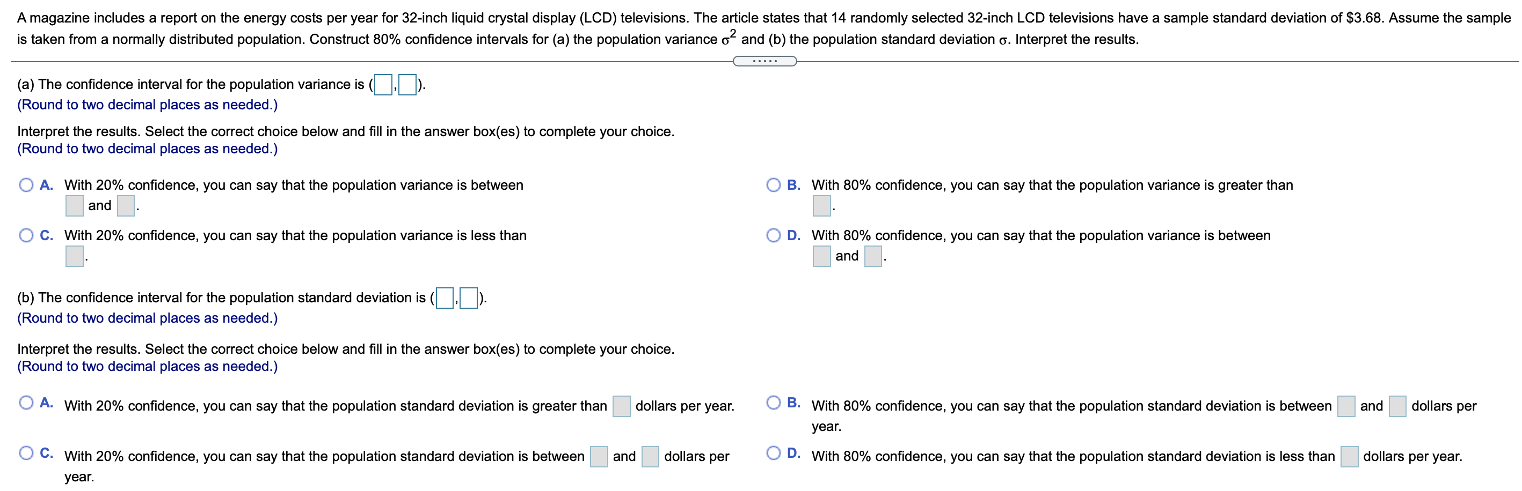Click first answer box in variance option D
This screenshot has height=491, width=1522.
pyautogui.click(x=822, y=256)
